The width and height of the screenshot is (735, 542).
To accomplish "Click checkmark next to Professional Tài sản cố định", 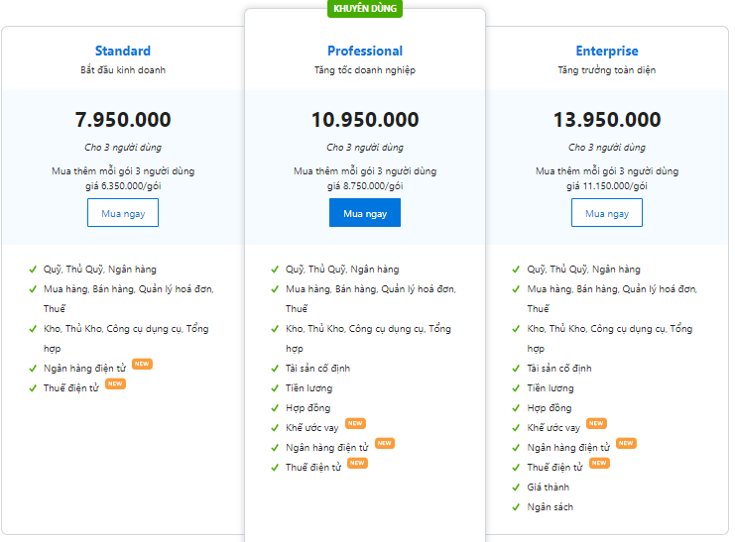I will coord(275,369).
